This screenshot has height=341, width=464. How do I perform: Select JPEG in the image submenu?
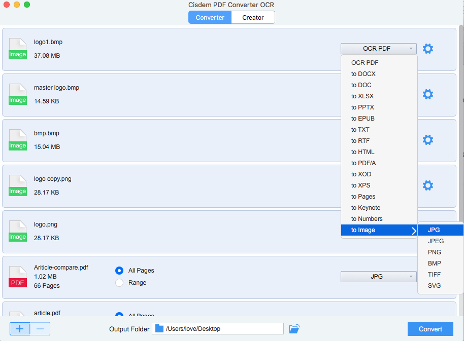[440, 241]
